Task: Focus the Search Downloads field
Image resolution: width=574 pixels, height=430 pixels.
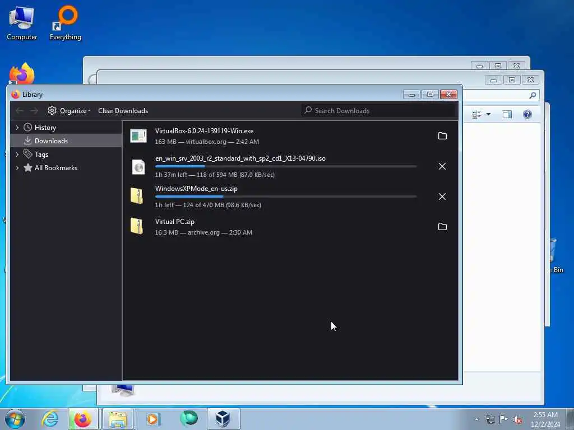Action: [378, 110]
